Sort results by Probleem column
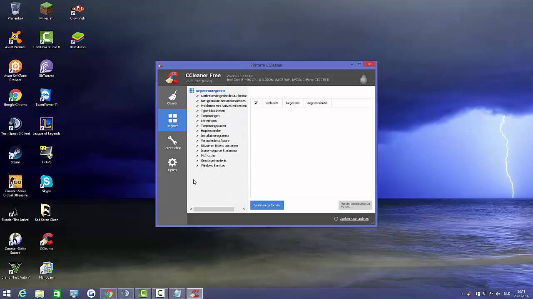Viewport: 533px width, 299px height. (x=272, y=103)
